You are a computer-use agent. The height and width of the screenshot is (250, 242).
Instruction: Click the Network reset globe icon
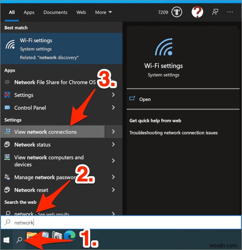(x=7, y=190)
